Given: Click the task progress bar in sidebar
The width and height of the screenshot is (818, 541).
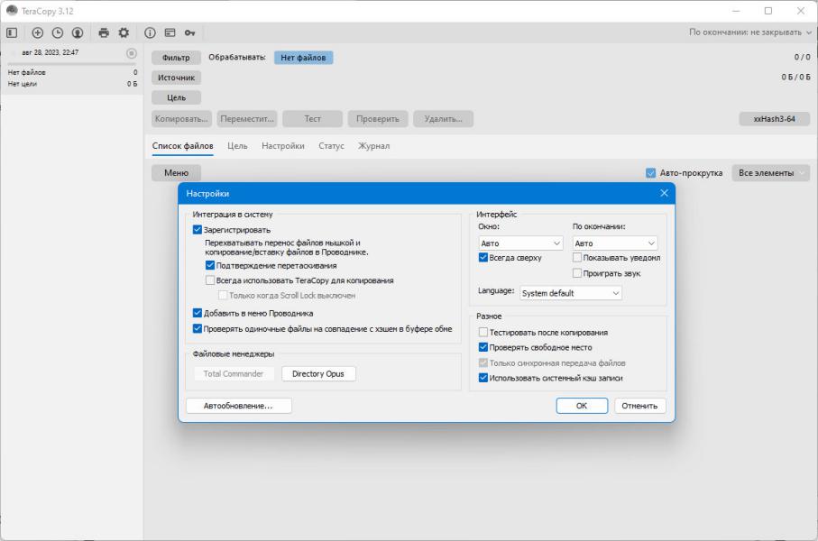Looking at the screenshot, I should [72, 64].
